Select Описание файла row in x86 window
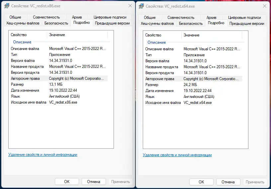Image resolution: width=271 pixels, height=189 pixels. [x=59, y=49]
